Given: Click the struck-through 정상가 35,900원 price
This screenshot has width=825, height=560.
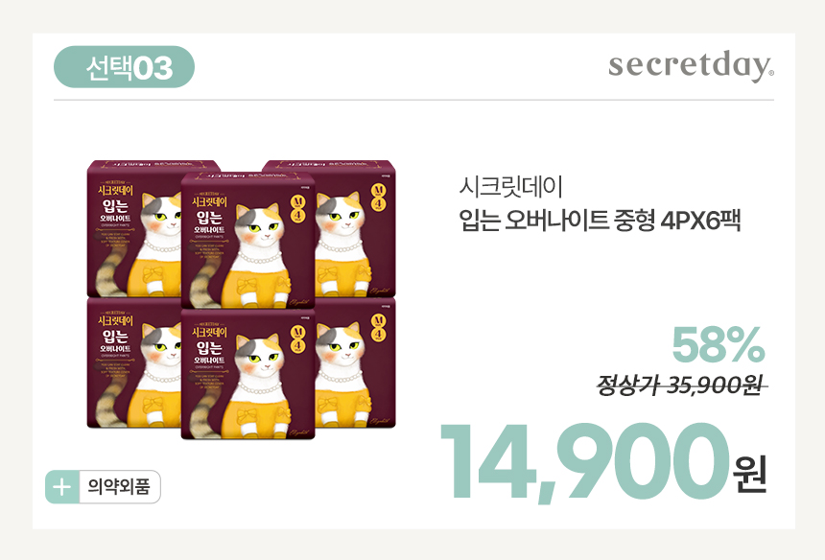Looking at the screenshot, I should point(682,385).
